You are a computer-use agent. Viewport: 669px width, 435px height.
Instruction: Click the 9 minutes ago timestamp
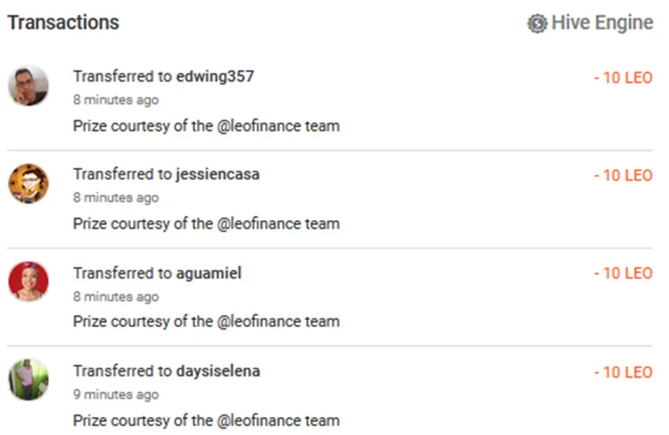[x=116, y=394]
